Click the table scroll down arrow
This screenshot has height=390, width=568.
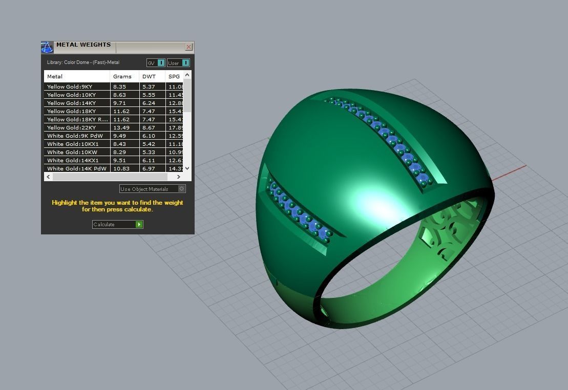187,168
